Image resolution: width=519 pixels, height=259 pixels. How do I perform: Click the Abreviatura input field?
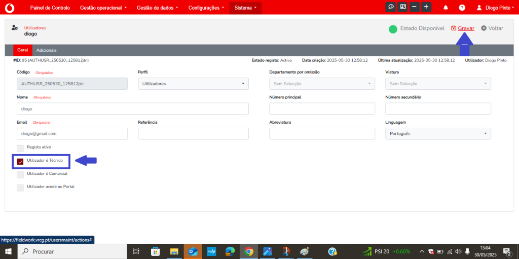(322, 133)
